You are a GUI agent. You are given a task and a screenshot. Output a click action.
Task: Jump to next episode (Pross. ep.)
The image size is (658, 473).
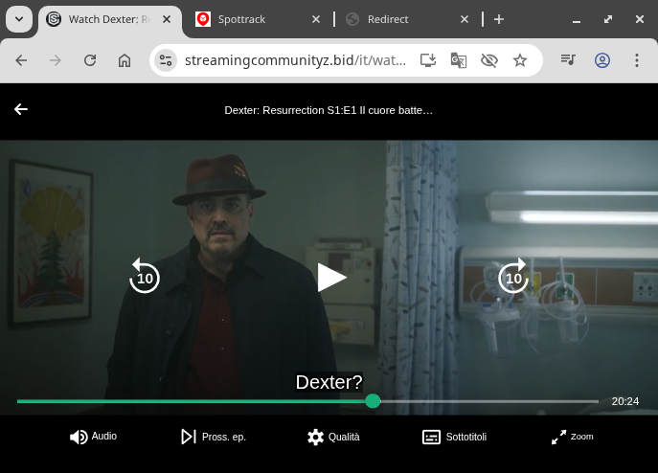[x=214, y=437]
